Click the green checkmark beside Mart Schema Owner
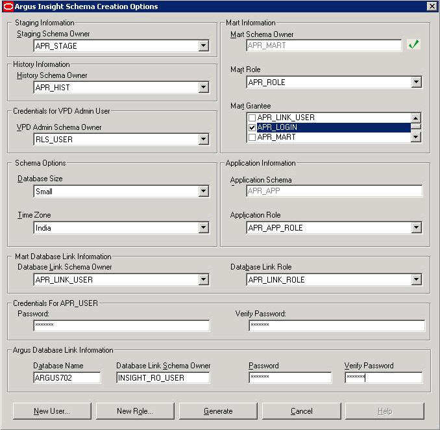 coord(413,44)
